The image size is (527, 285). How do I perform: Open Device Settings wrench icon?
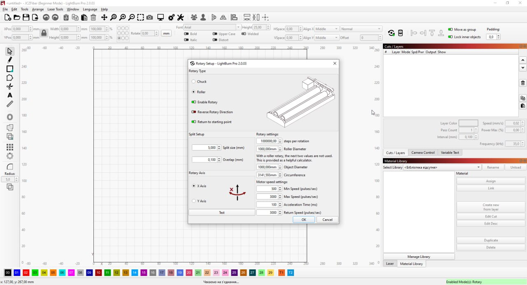tap(180, 17)
